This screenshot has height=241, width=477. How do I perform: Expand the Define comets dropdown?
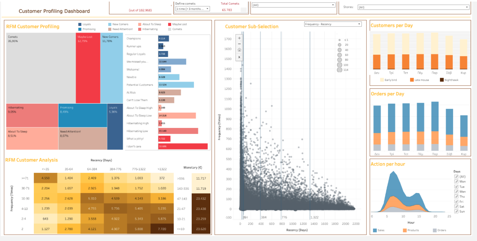tap(193, 9)
